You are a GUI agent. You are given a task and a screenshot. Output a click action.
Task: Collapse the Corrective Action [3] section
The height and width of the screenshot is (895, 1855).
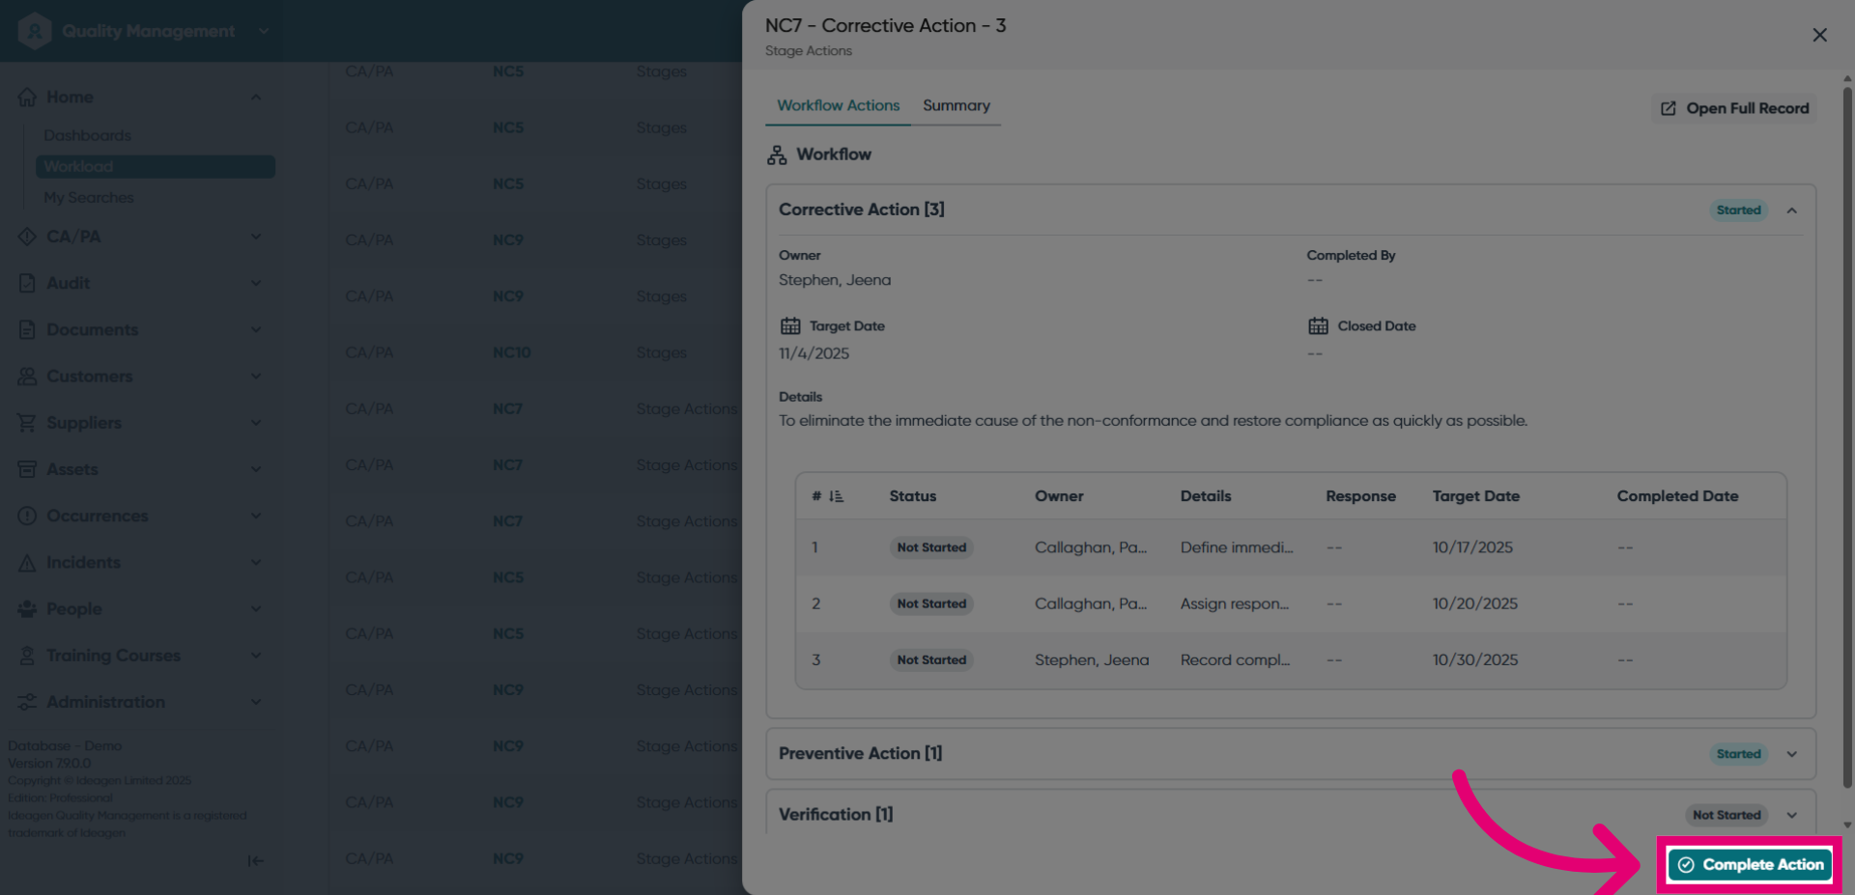pyautogui.click(x=1792, y=210)
